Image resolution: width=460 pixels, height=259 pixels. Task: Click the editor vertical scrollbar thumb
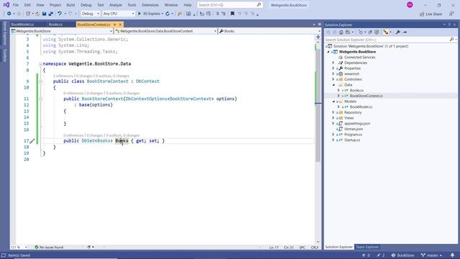[318, 106]
